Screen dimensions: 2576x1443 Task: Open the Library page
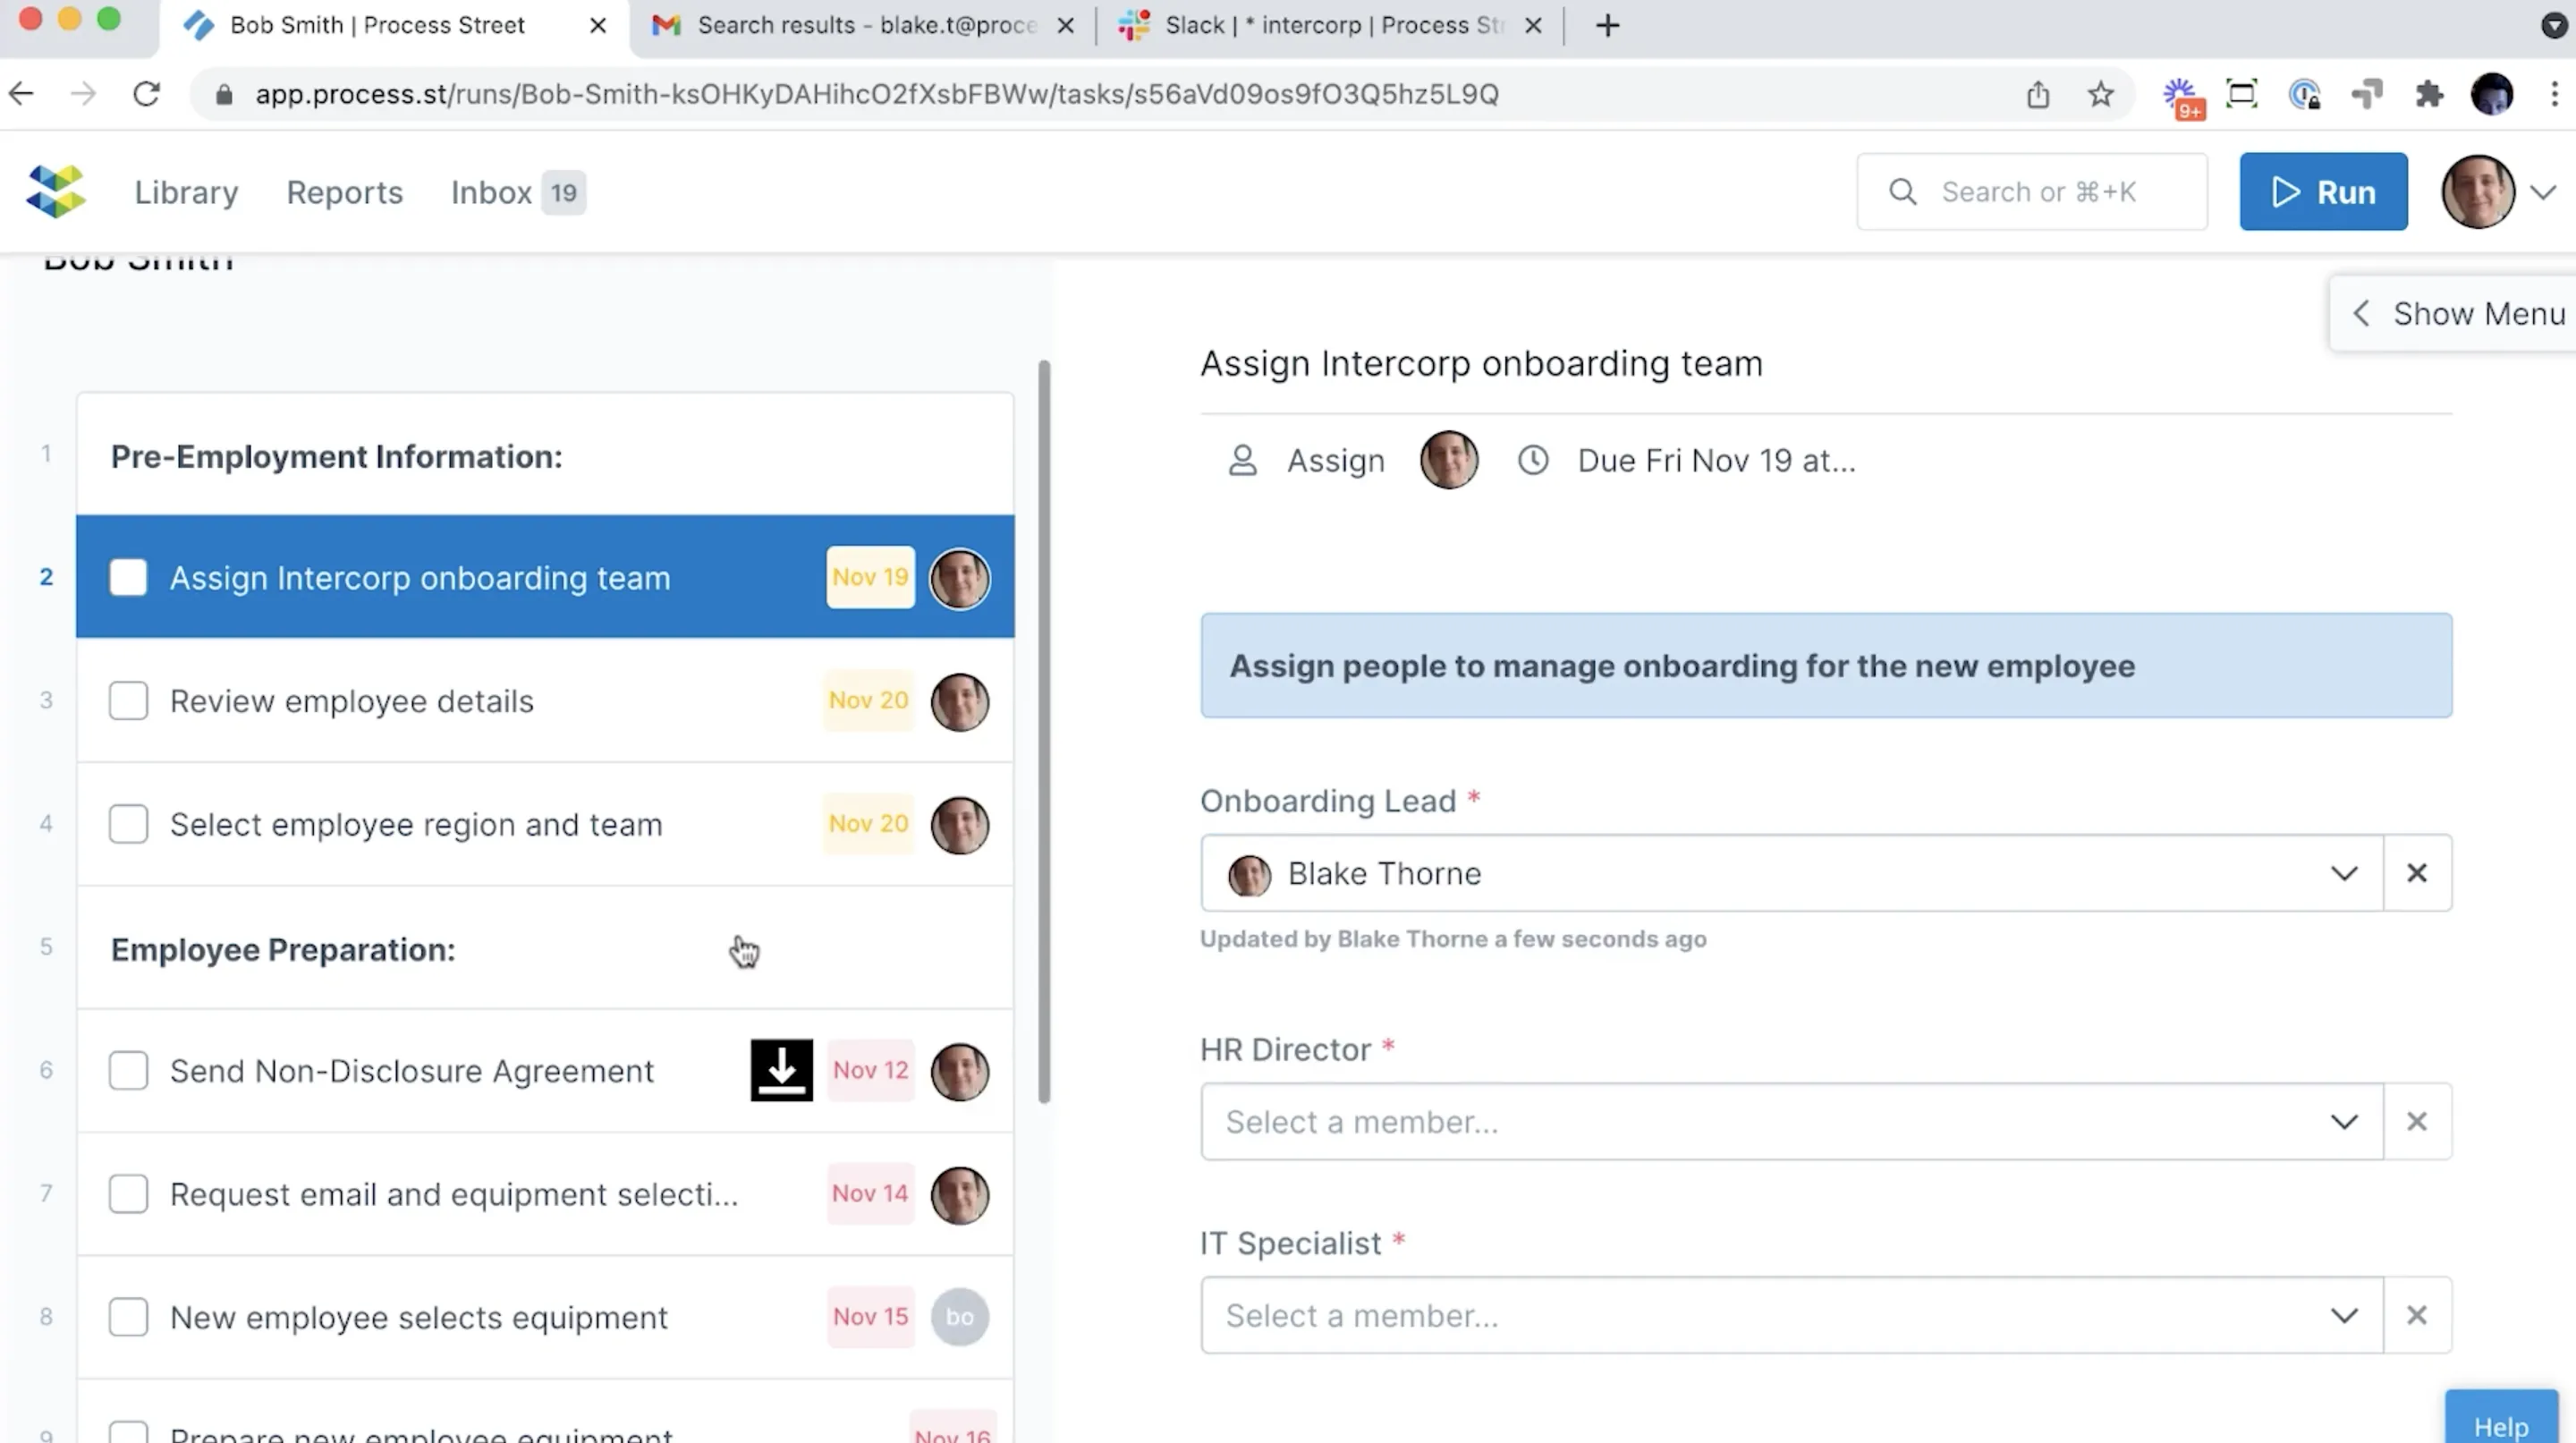click(x=186, y=192)
